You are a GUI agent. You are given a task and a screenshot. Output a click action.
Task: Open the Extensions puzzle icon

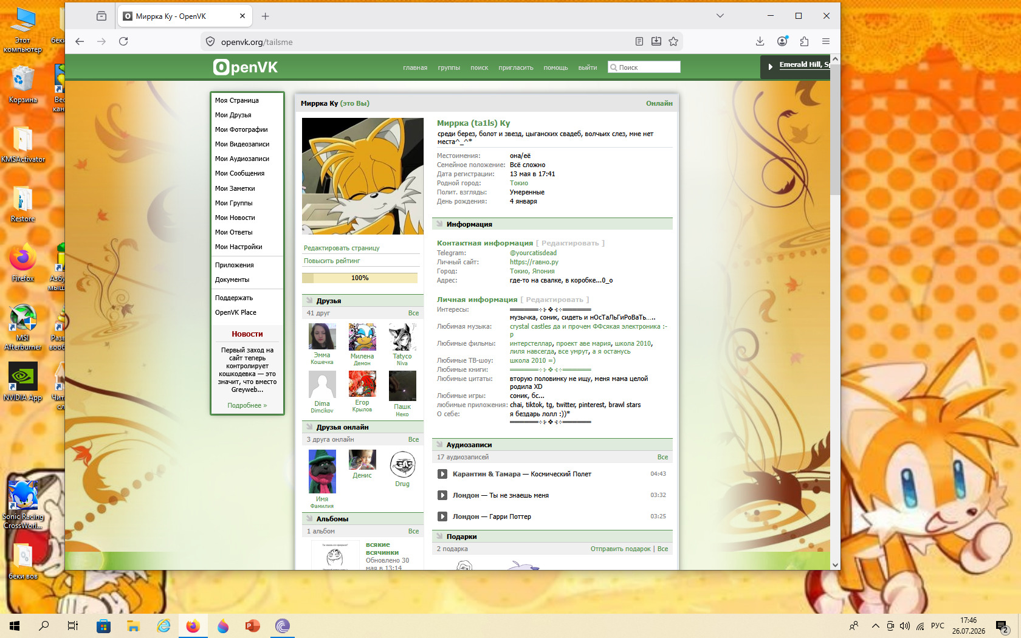(x=804, y=41)
